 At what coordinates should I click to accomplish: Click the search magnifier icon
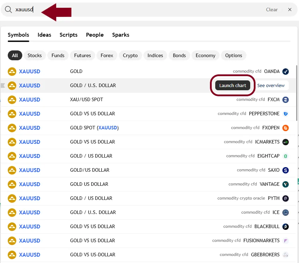click(x=8, y=10)
